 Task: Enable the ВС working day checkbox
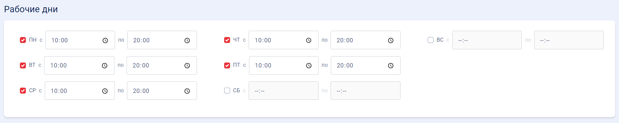click(x=431, y=40)
